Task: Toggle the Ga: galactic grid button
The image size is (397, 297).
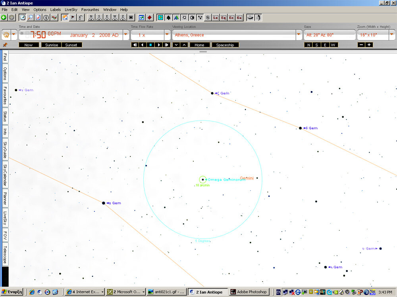Action: coord(240,17)
